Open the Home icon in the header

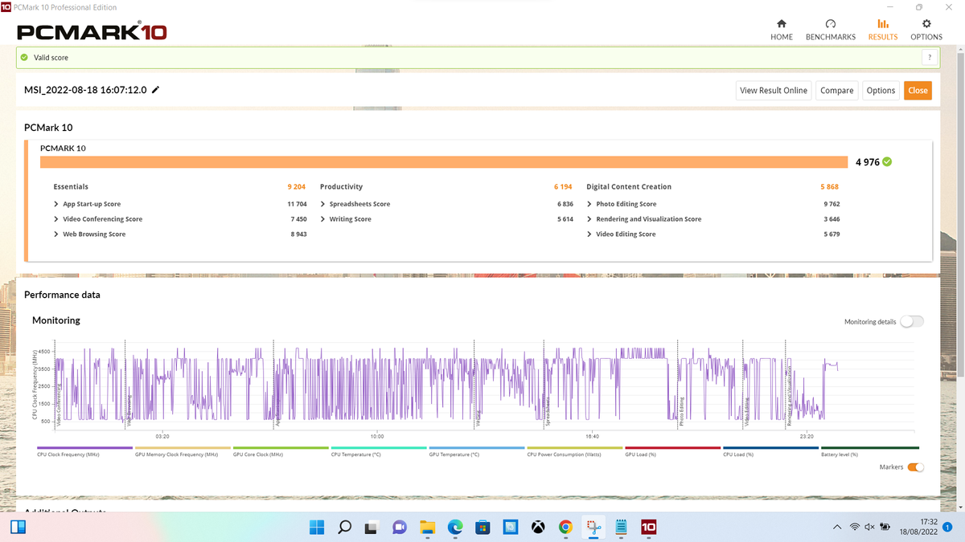[x=781, y=24]
